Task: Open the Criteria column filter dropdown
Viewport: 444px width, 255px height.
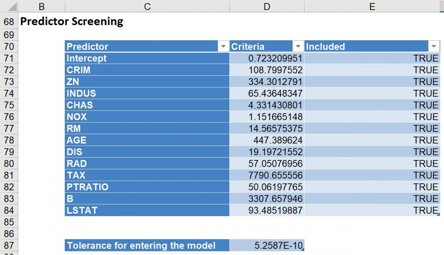Action: click(x=298, y=47)
